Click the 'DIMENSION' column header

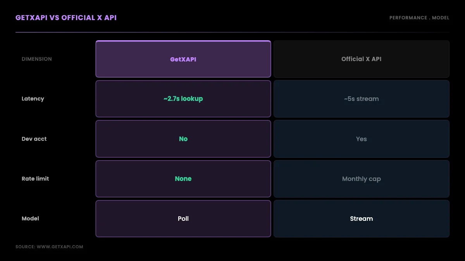37,59
